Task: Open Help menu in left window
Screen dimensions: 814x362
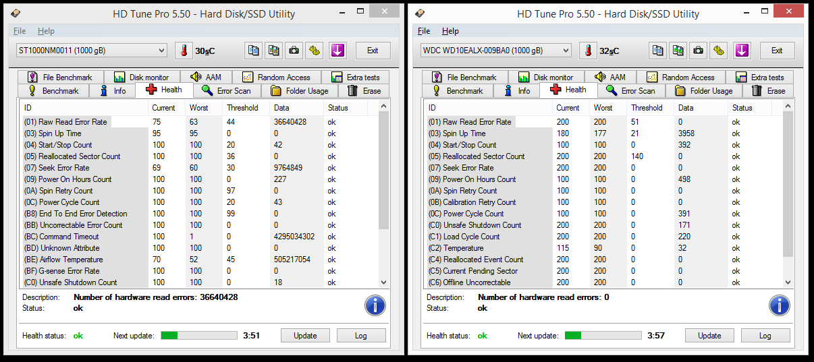Action: tap(46, 31)
